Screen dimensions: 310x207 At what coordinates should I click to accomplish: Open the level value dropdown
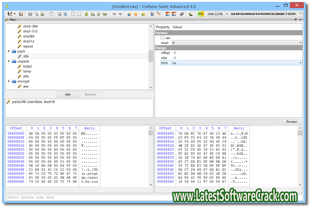[x=300, y=43]
